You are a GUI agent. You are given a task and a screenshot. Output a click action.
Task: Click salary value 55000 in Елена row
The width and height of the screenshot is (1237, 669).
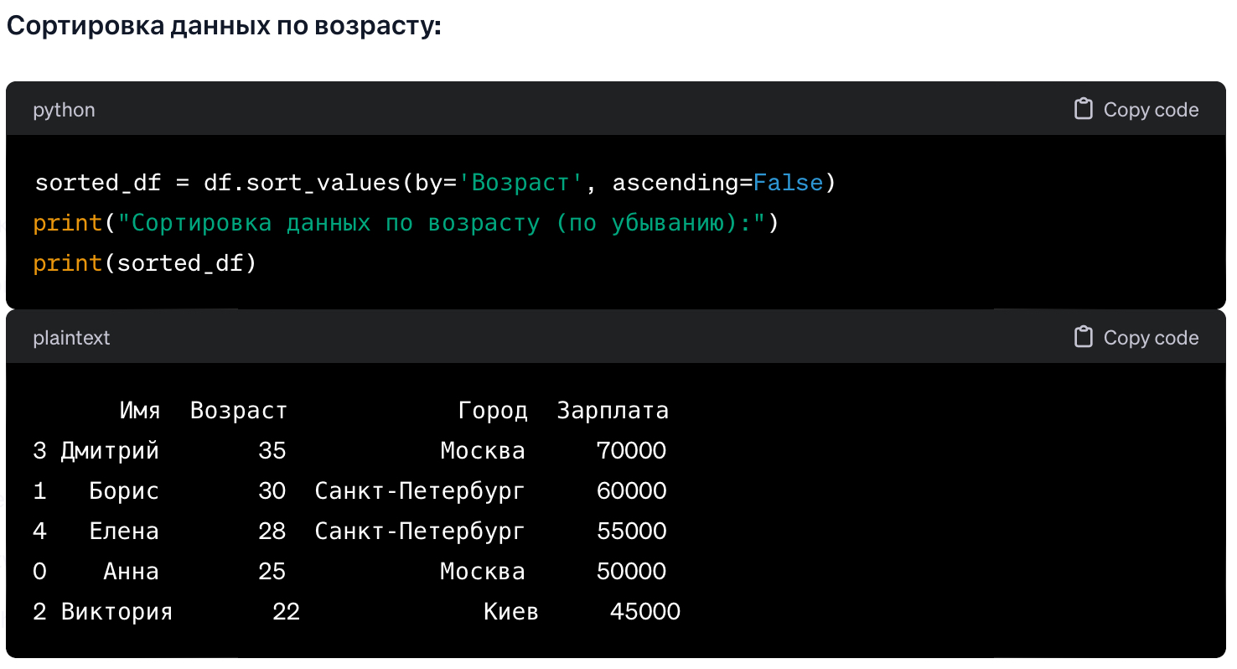(631, 532)
